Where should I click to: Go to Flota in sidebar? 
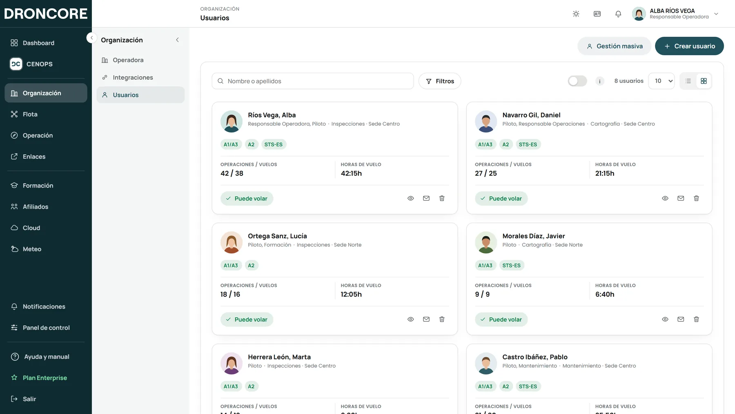[x=46, y=114]
